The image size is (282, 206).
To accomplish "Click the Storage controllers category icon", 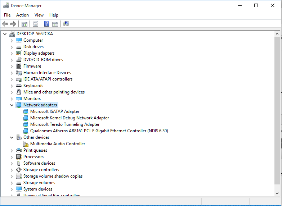I will pyautogui.click(x=19, y=170).
